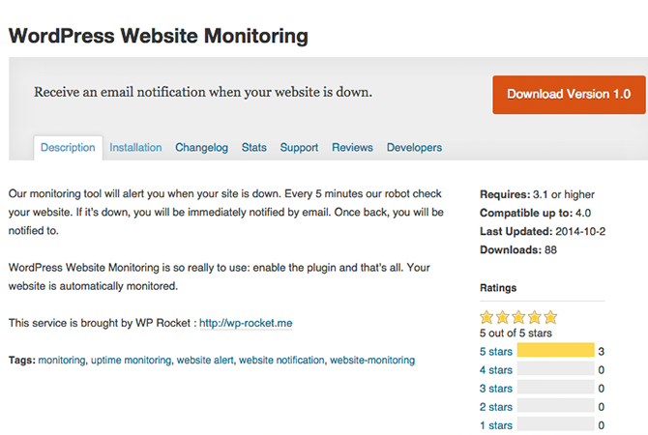Click the count '3' beside 5 stars bar
The image size is (648, 435).
point(602,352)
